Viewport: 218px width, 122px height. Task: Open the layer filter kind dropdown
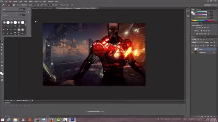[x=195, y=39]
